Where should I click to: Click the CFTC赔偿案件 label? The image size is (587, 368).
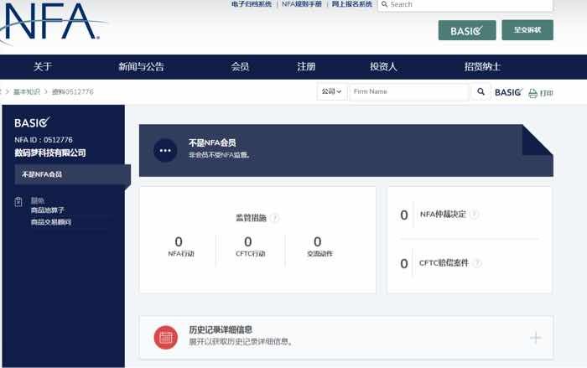click(444, 263)
